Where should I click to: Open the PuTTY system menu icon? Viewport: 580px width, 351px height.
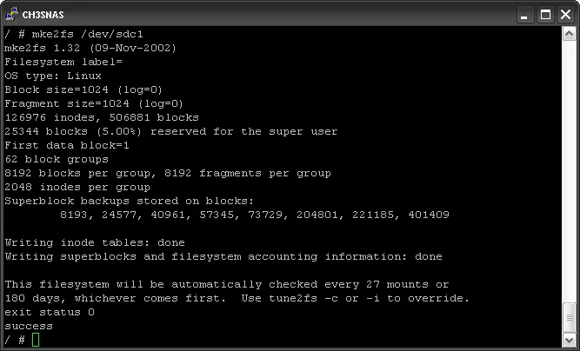11,15
